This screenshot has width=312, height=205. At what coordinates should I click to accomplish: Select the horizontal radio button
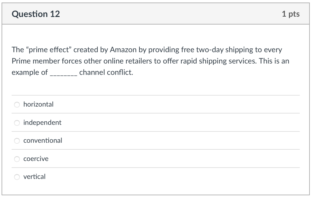click(x=17, y=104)
